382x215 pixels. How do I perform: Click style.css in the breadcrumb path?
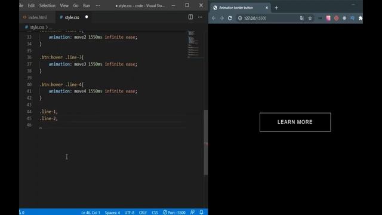pyautogui.click(x=37, y=27)
